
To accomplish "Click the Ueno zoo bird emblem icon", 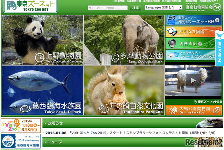I will tap(40, 58).
